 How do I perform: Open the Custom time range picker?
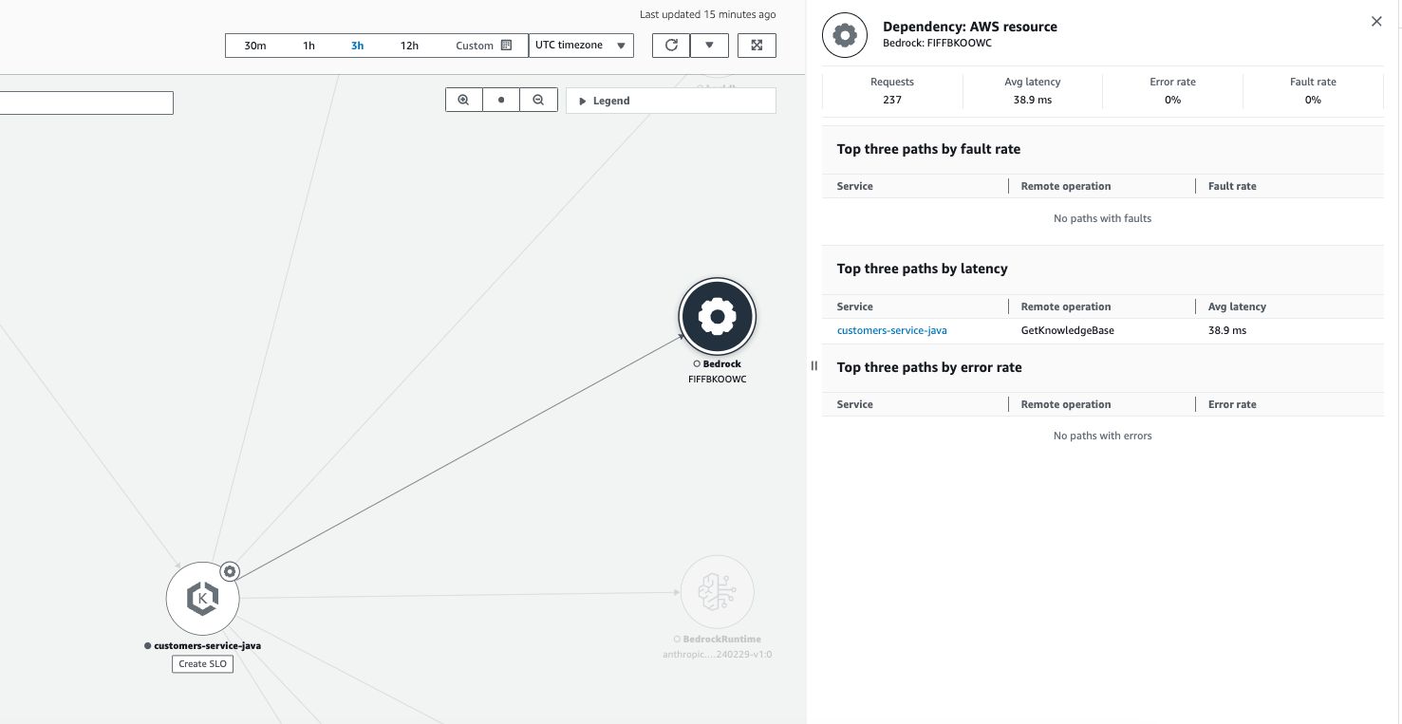click(483, 46)
